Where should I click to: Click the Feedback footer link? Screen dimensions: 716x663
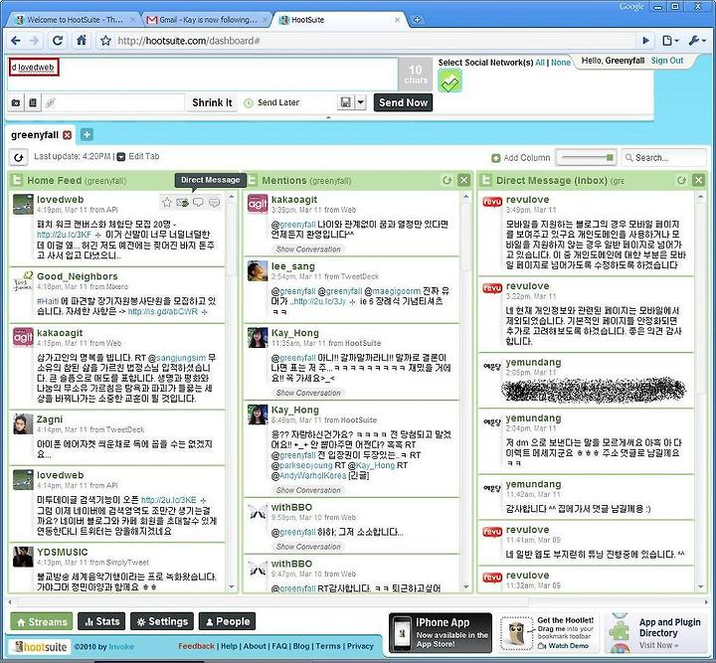(196, 646)
